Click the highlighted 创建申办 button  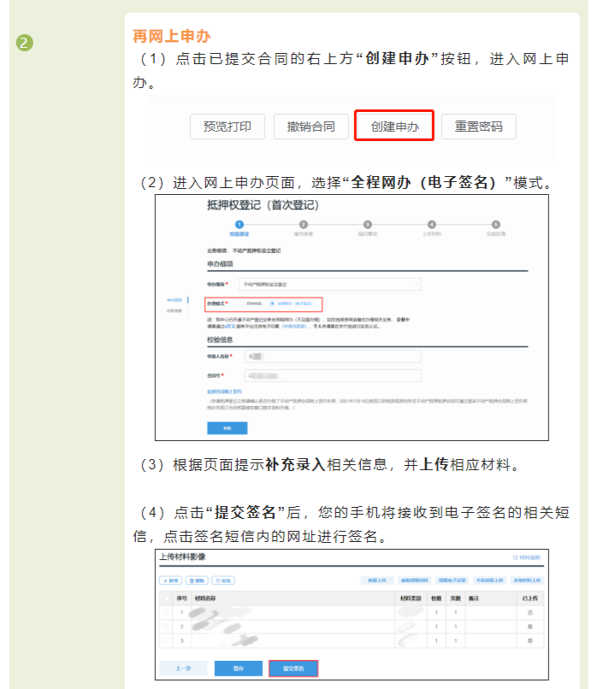(x=394, y=127)
